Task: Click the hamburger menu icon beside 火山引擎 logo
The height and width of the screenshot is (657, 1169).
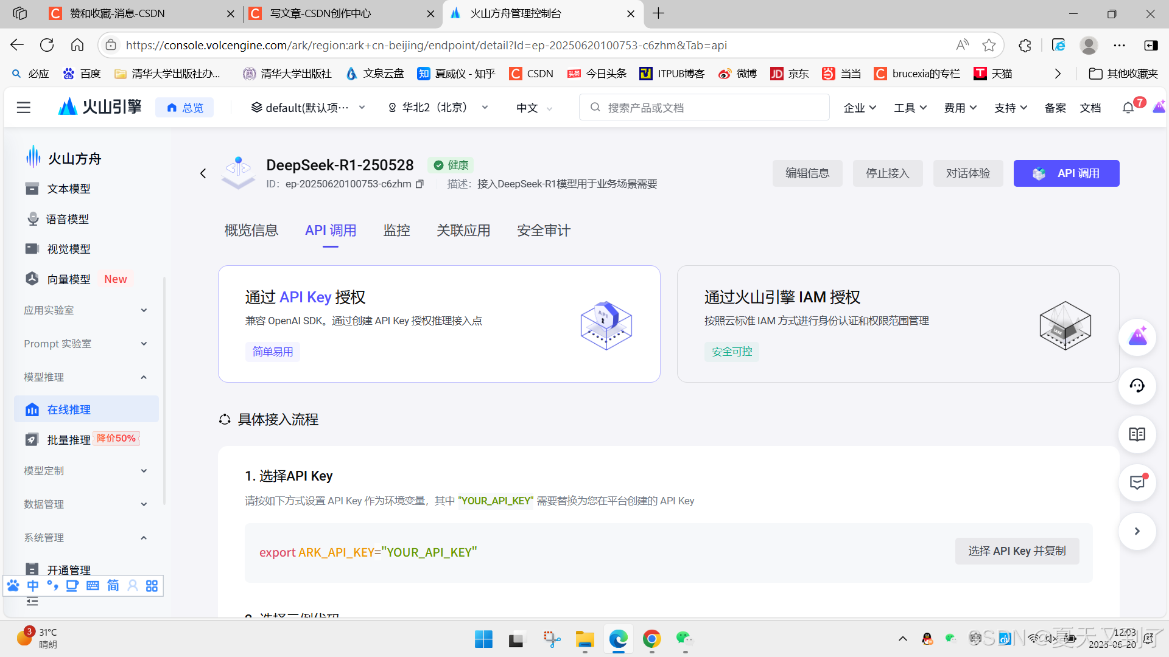Action: point(24,108)
